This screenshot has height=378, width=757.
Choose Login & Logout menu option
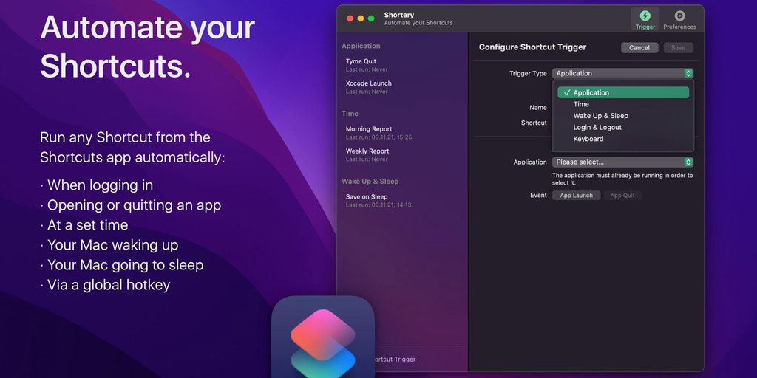(622, 127)
